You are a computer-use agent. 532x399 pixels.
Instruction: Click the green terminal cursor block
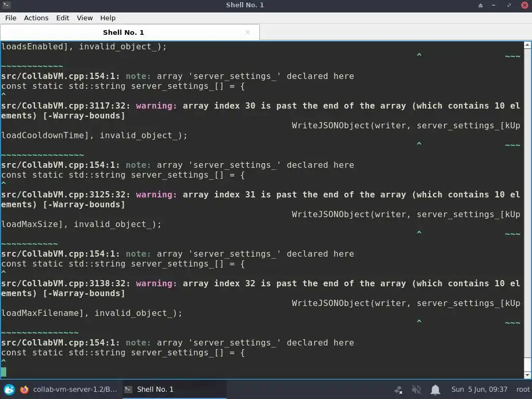pos(4,372)
